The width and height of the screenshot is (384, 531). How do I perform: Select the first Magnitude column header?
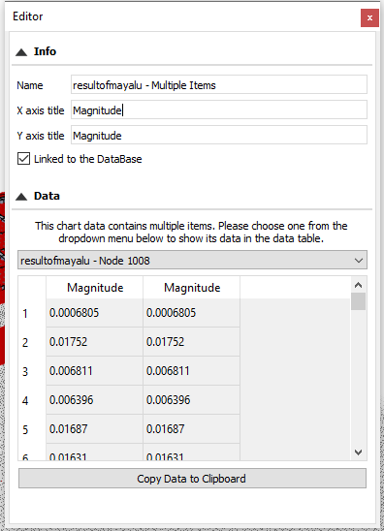95,288
